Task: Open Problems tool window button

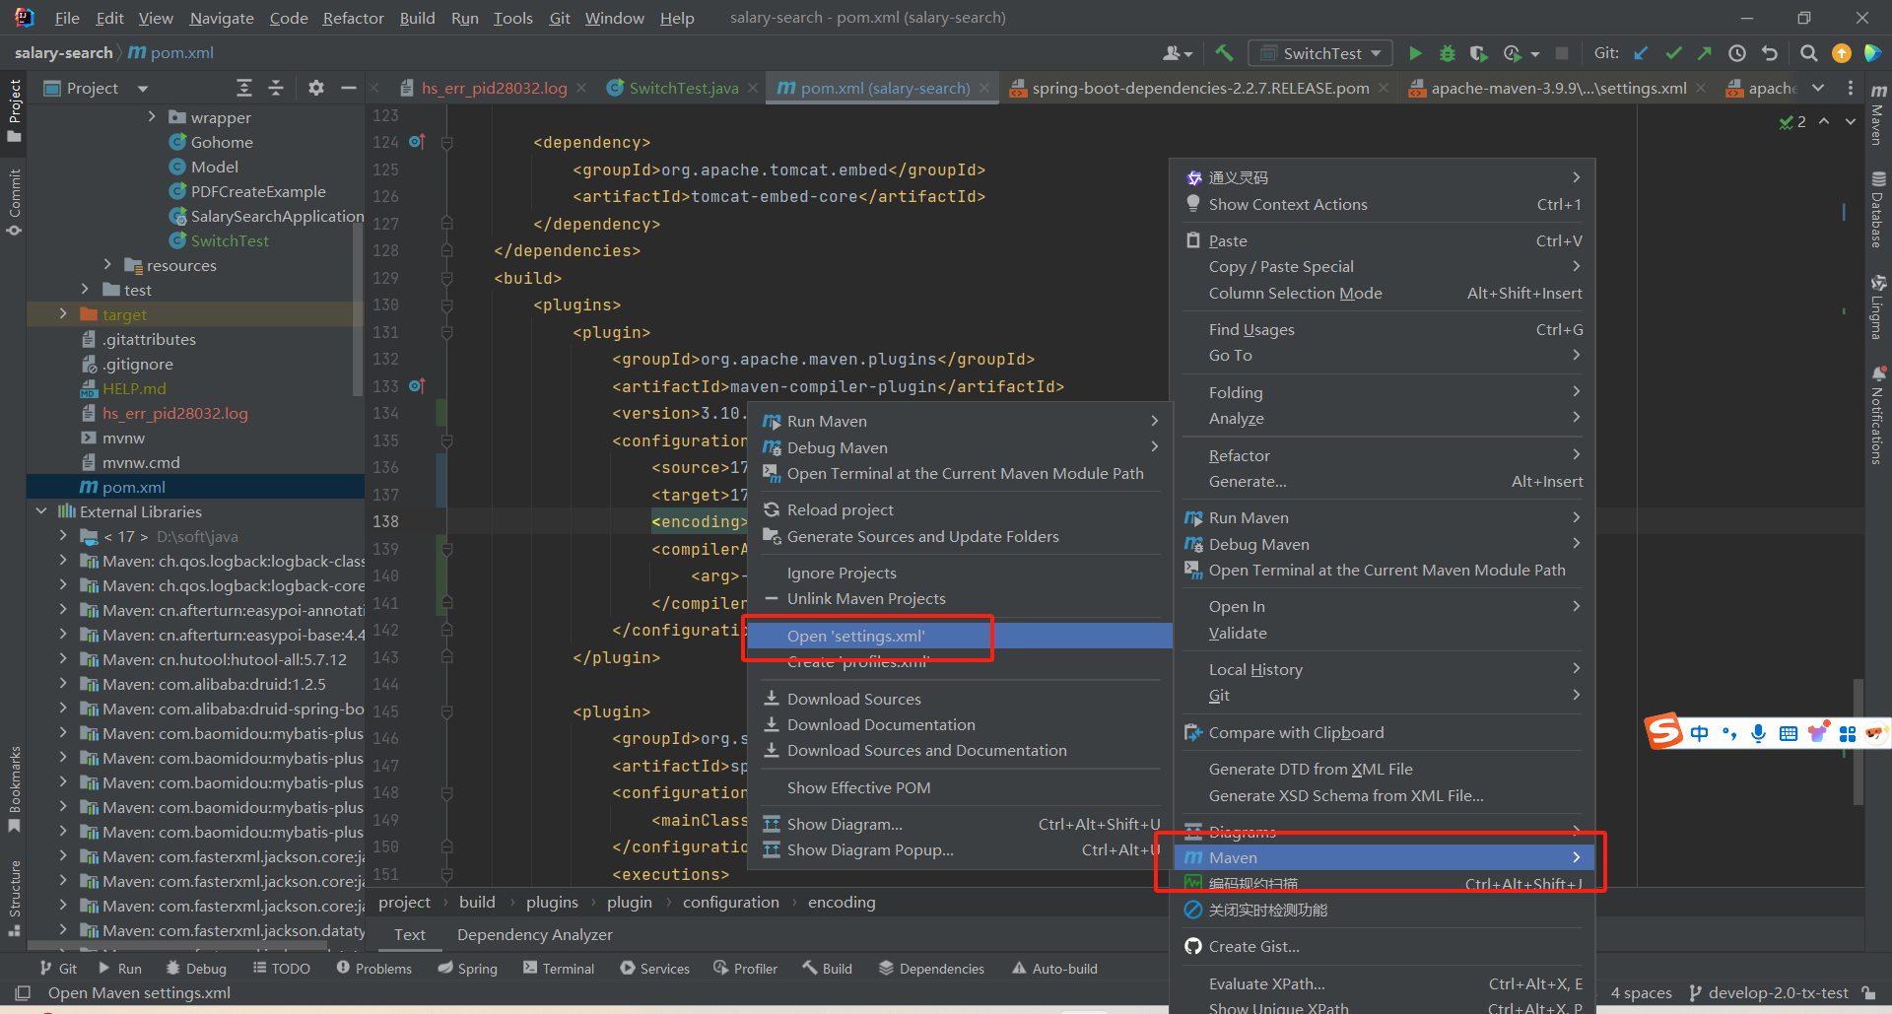Action: coord(374,968)
